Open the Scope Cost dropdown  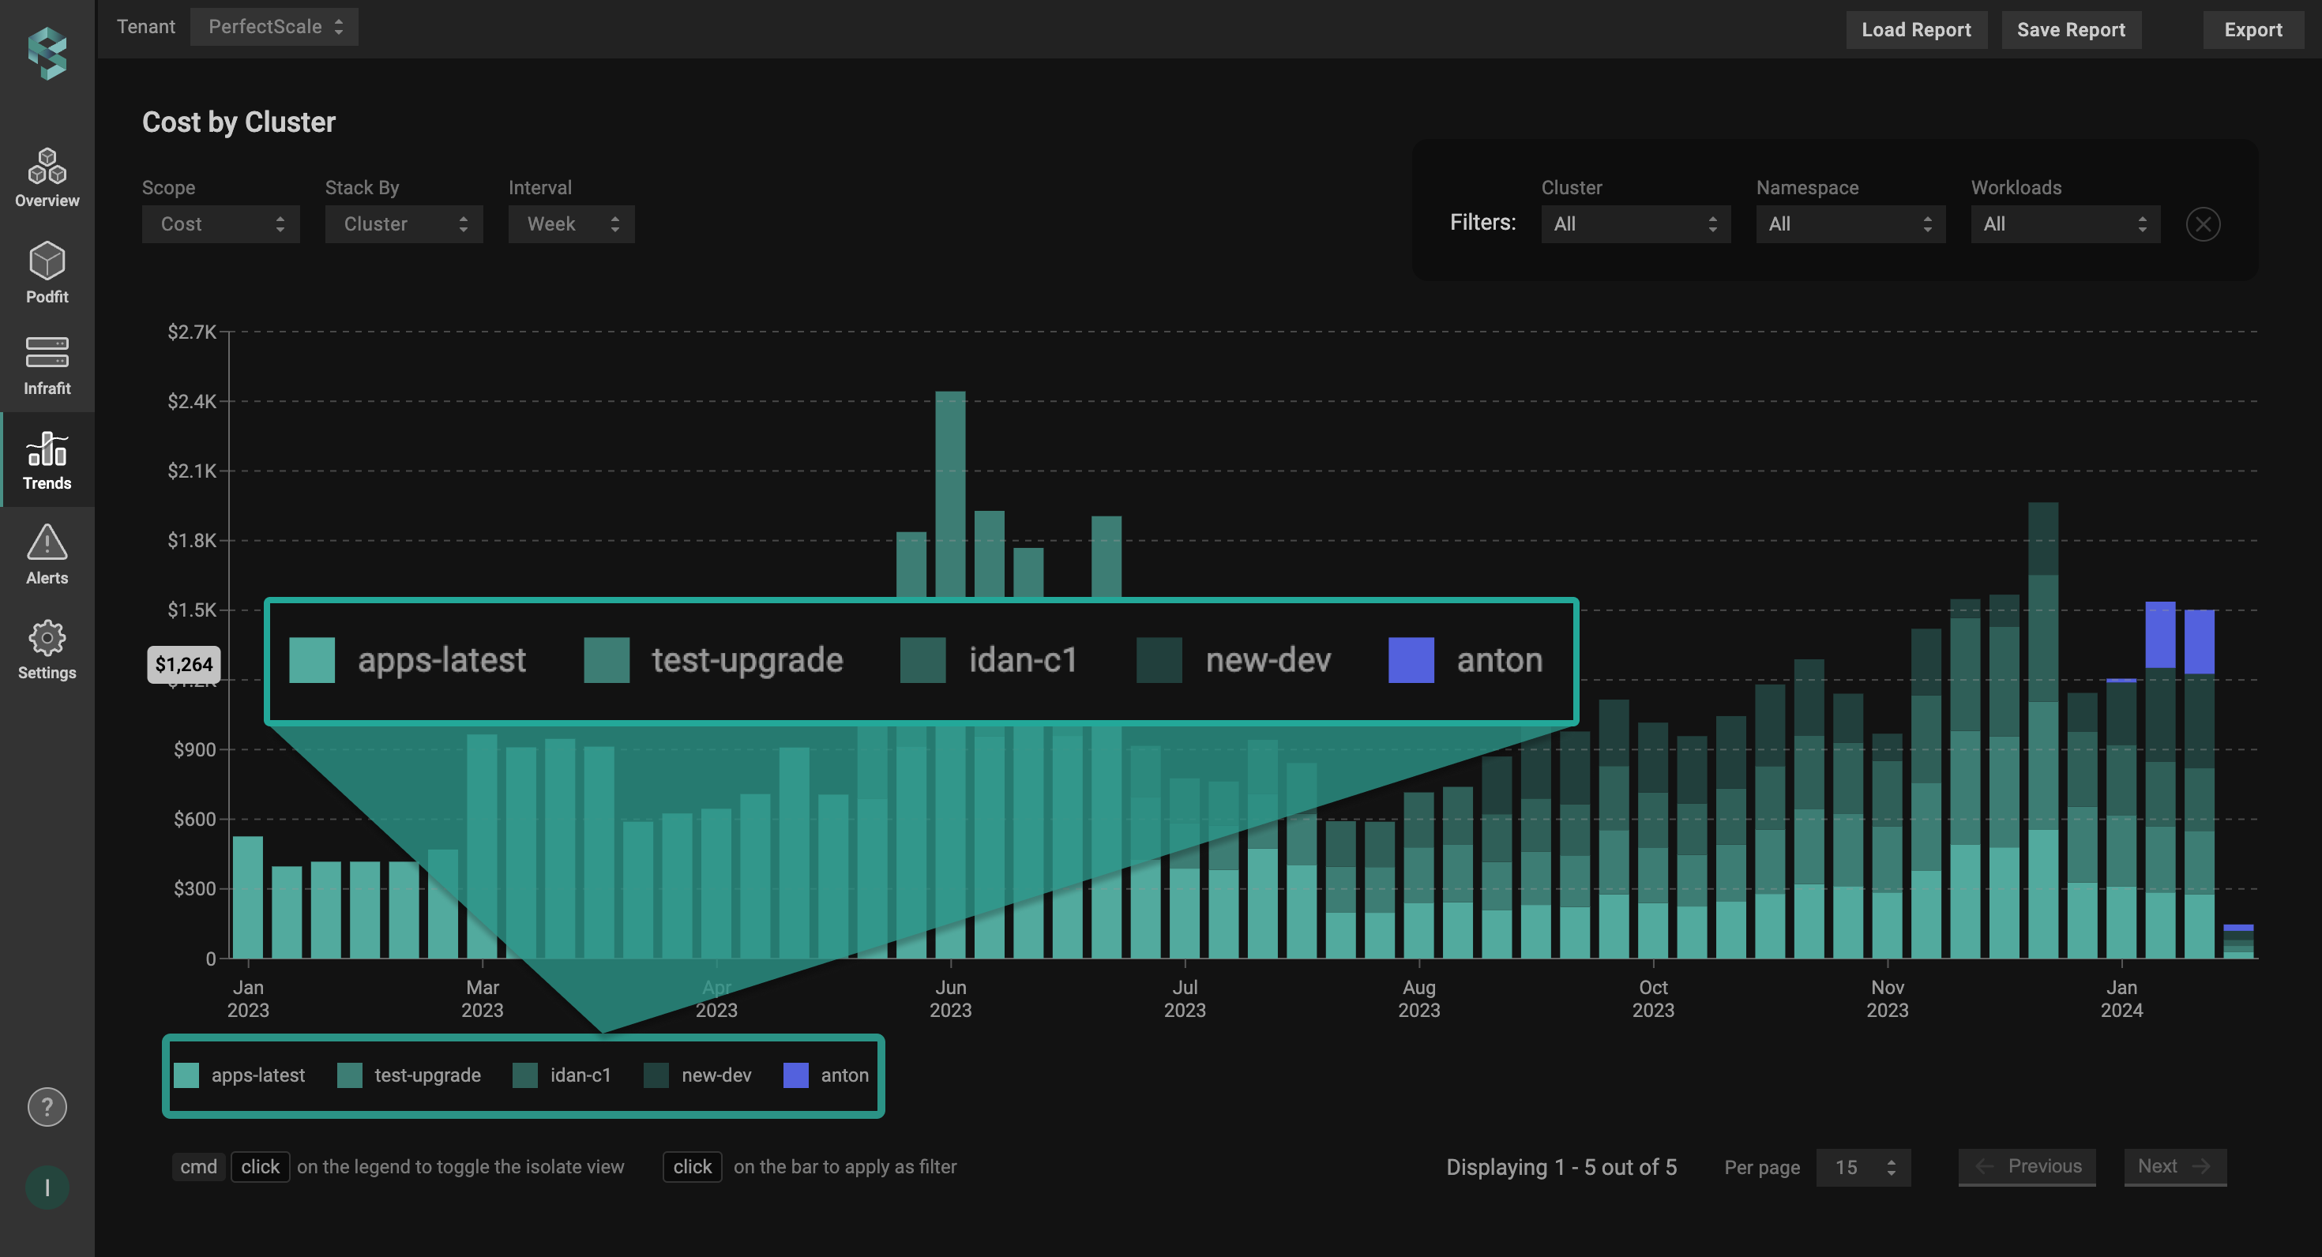220,224
